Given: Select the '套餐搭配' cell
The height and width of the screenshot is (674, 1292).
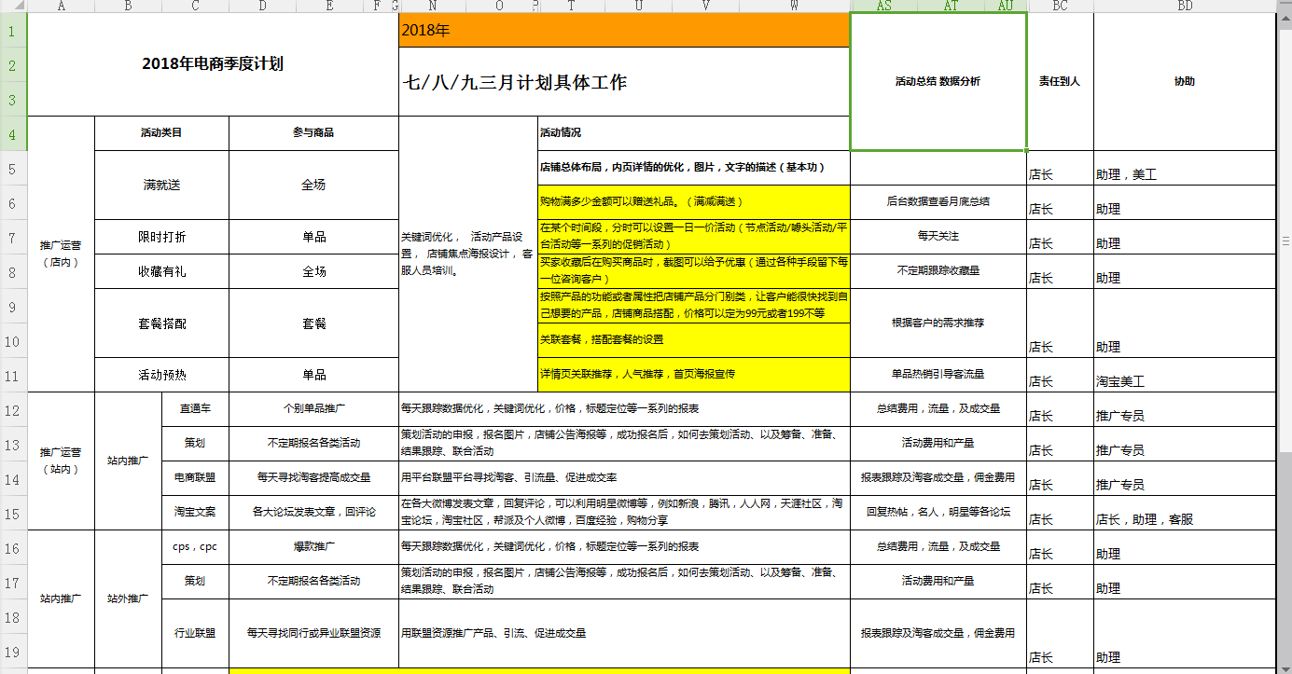Looking at the screenshot, I should tap(161, 323).
